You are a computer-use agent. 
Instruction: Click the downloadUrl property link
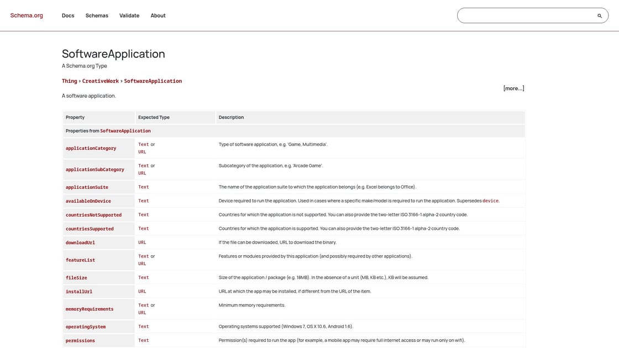pos(80,242)
